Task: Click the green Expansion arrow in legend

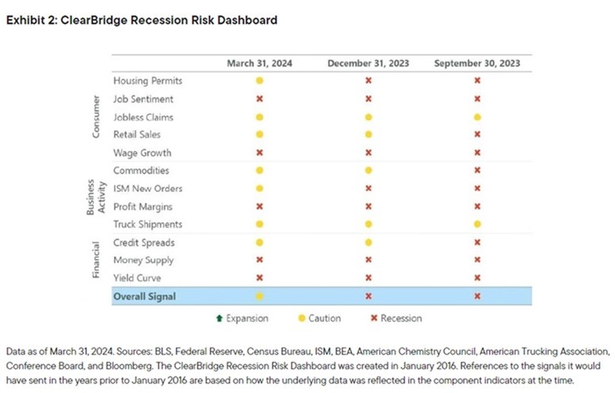Action: (x=218, y=318)
